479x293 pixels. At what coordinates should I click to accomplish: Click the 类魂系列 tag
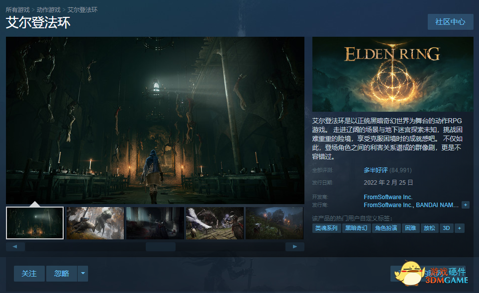(326, 228)
